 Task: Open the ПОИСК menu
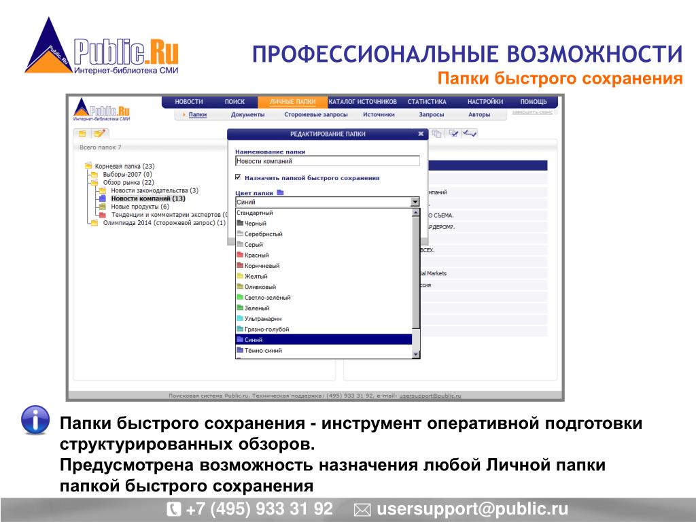(234, 102)
